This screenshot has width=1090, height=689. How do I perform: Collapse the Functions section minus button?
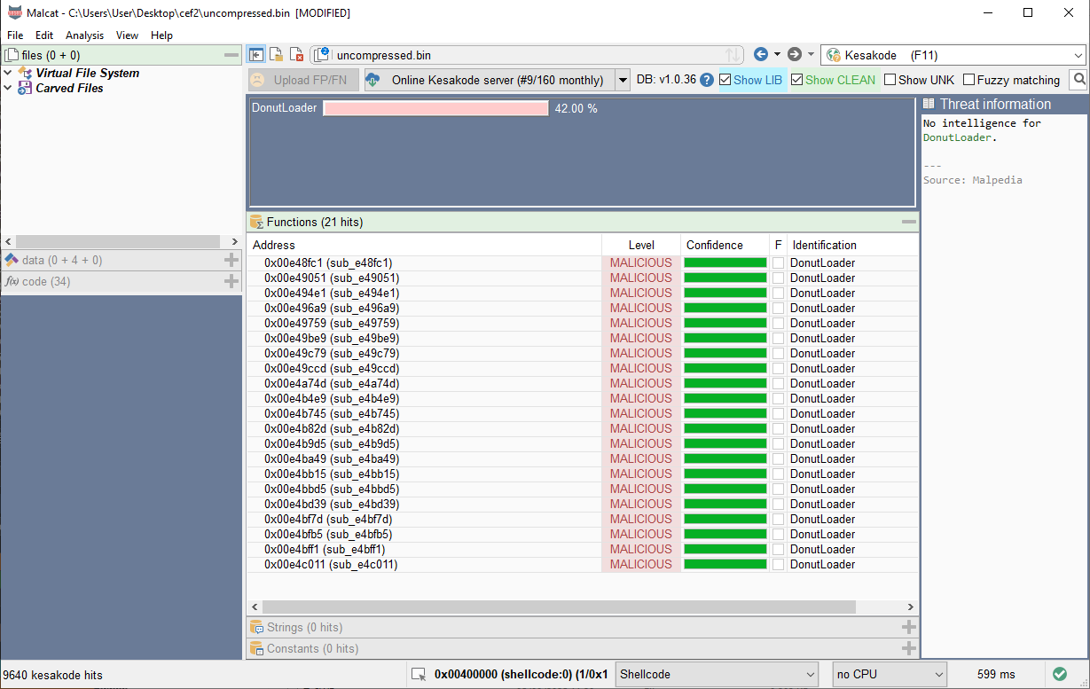click(909, 222)
